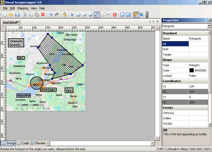The height and width of the screenshot is (152, 212).
Task: Expand the toolbar overflow options
Action: click(x=147, y=15)
